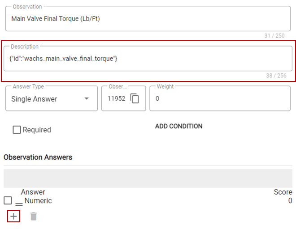Click the ADD CONDITION button
296x229 pixels.
click(179, 126)
